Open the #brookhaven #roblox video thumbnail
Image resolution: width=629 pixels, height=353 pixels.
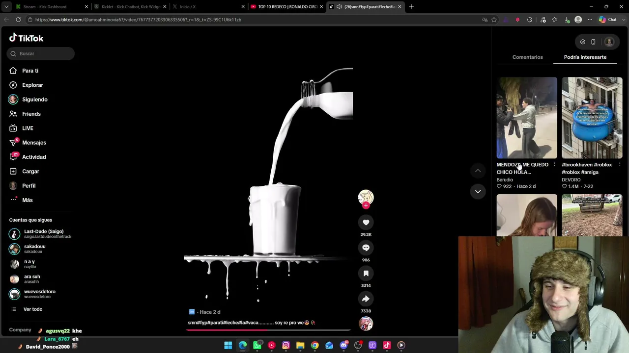pos(592,118)
